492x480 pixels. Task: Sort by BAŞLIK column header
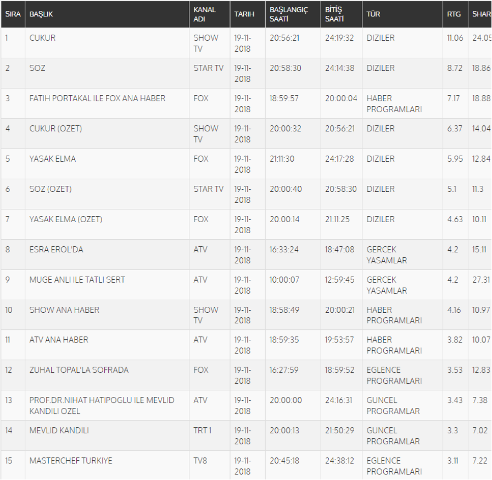pyautogui.click(x=41, y=14)
